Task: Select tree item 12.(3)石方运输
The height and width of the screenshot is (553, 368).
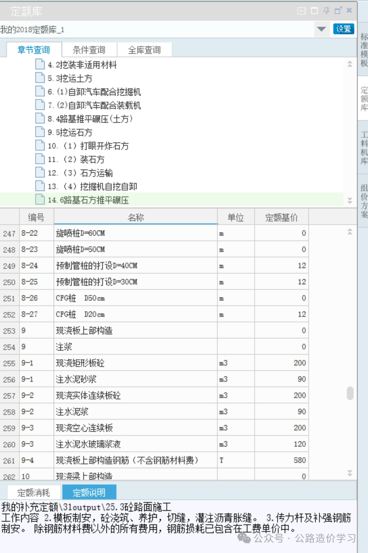Action: coord(80,173)
